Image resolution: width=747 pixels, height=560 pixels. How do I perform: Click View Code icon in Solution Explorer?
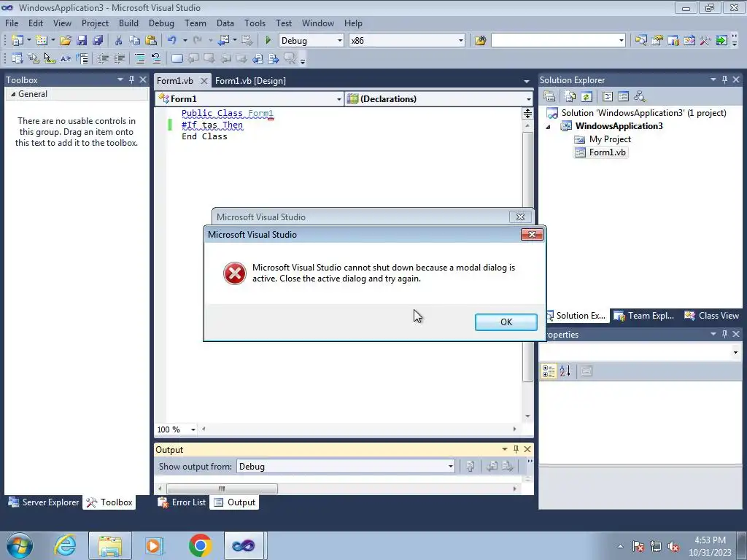point(608,97)
